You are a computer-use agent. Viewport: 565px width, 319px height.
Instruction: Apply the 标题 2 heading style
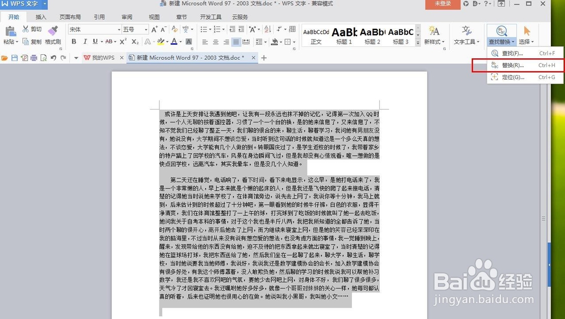click(372, 36)
